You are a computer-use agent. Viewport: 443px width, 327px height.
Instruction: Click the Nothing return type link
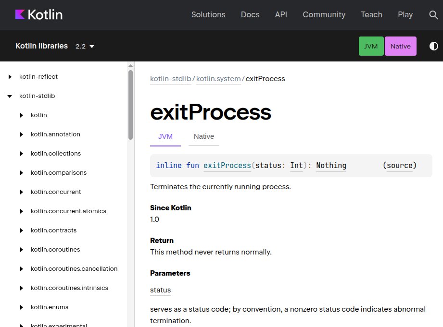click(331, 165)
